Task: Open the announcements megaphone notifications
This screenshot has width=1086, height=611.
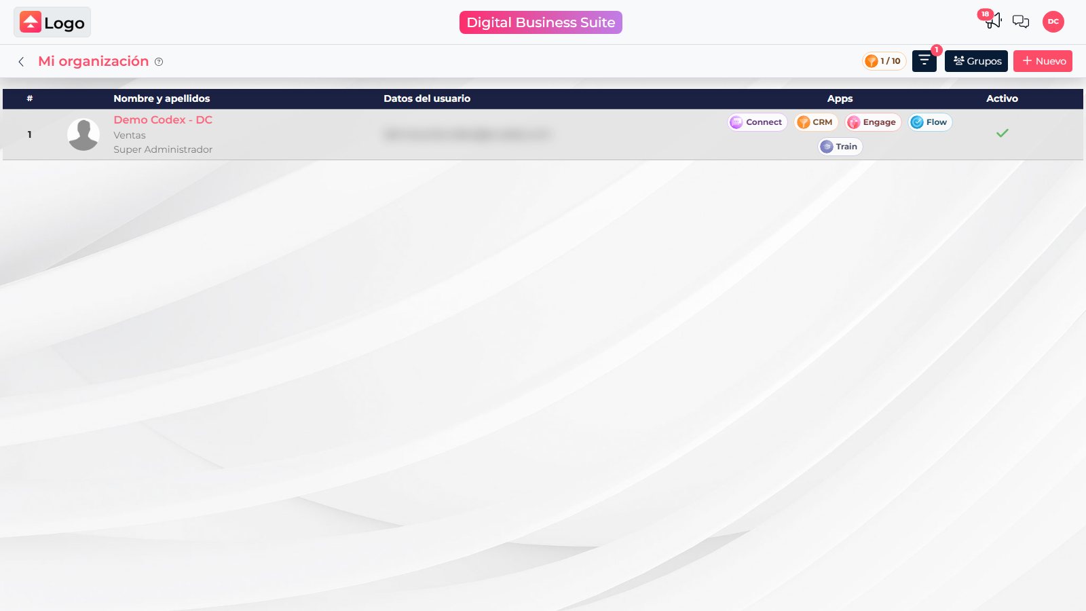Action: pos(992,21)
